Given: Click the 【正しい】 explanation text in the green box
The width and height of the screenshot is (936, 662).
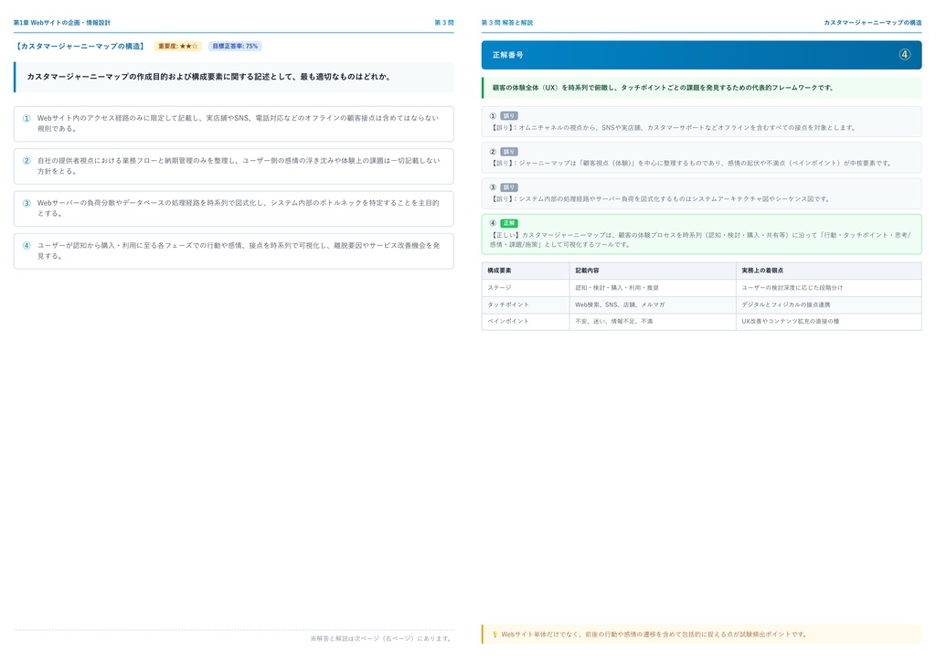Looking at the screenshot, I should [700, 240].
